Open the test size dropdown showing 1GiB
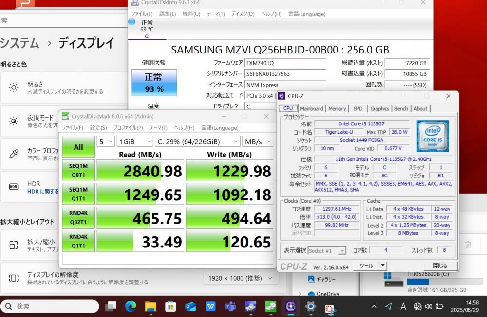Screen dimensions: 487x317 135,142
